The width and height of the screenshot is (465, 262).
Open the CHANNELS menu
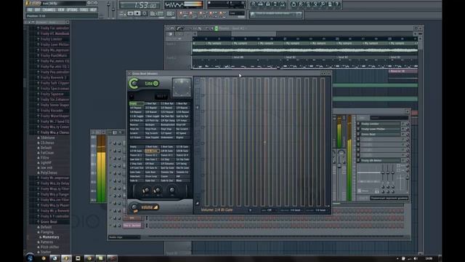click(x=49, y=9)
